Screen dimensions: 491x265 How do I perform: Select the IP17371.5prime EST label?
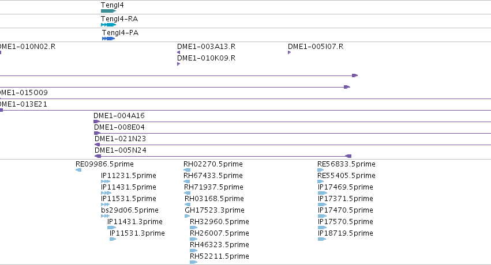346,199
